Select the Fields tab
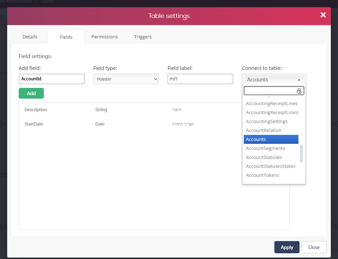The width and height of the screenshot is (338, 259). tap(66, 37)
